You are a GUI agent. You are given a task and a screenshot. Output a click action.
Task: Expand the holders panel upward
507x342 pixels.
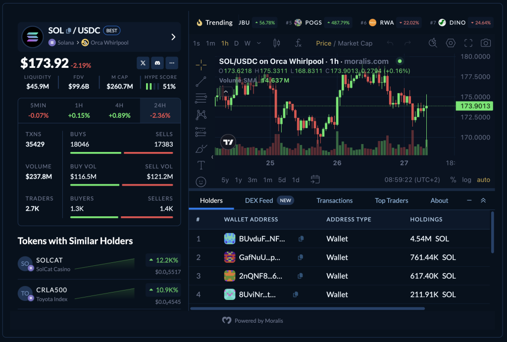[483, 200]
